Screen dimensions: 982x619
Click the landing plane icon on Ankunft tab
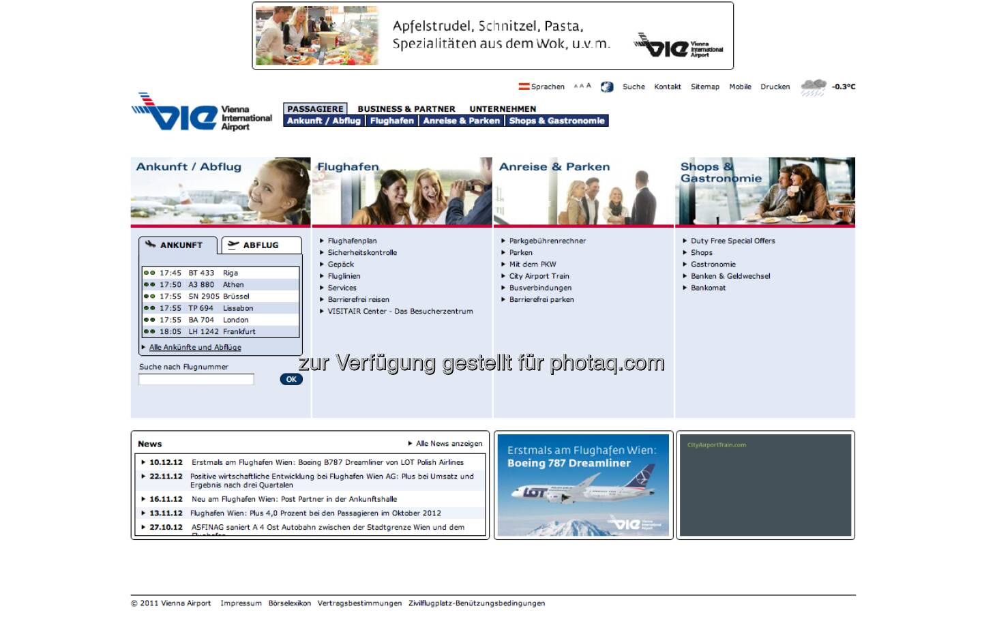pyautogui.click(x=151, y=245)
